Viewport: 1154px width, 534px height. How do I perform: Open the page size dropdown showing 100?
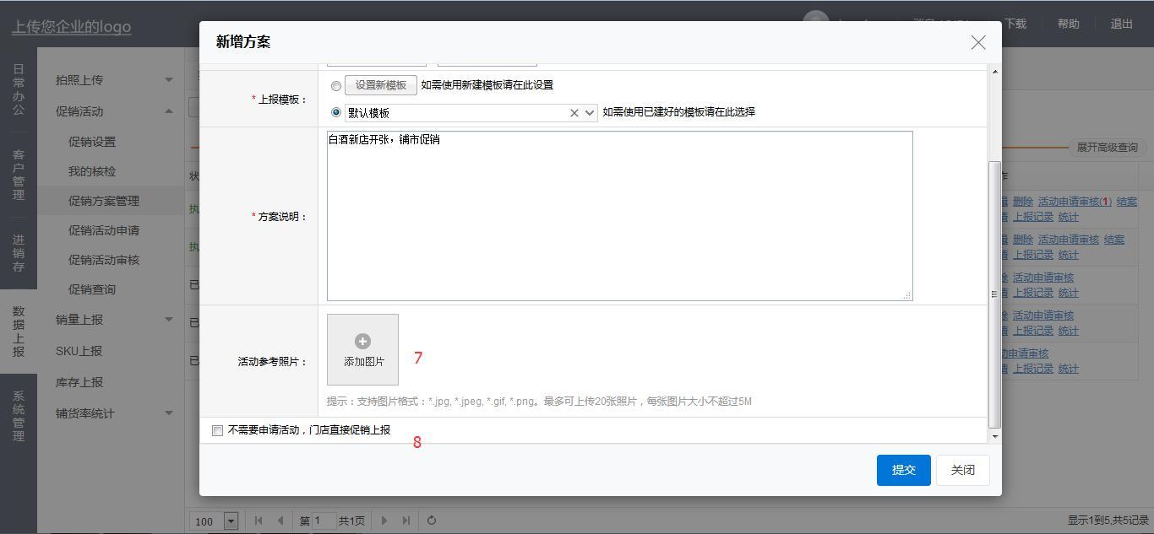(231, 521)
